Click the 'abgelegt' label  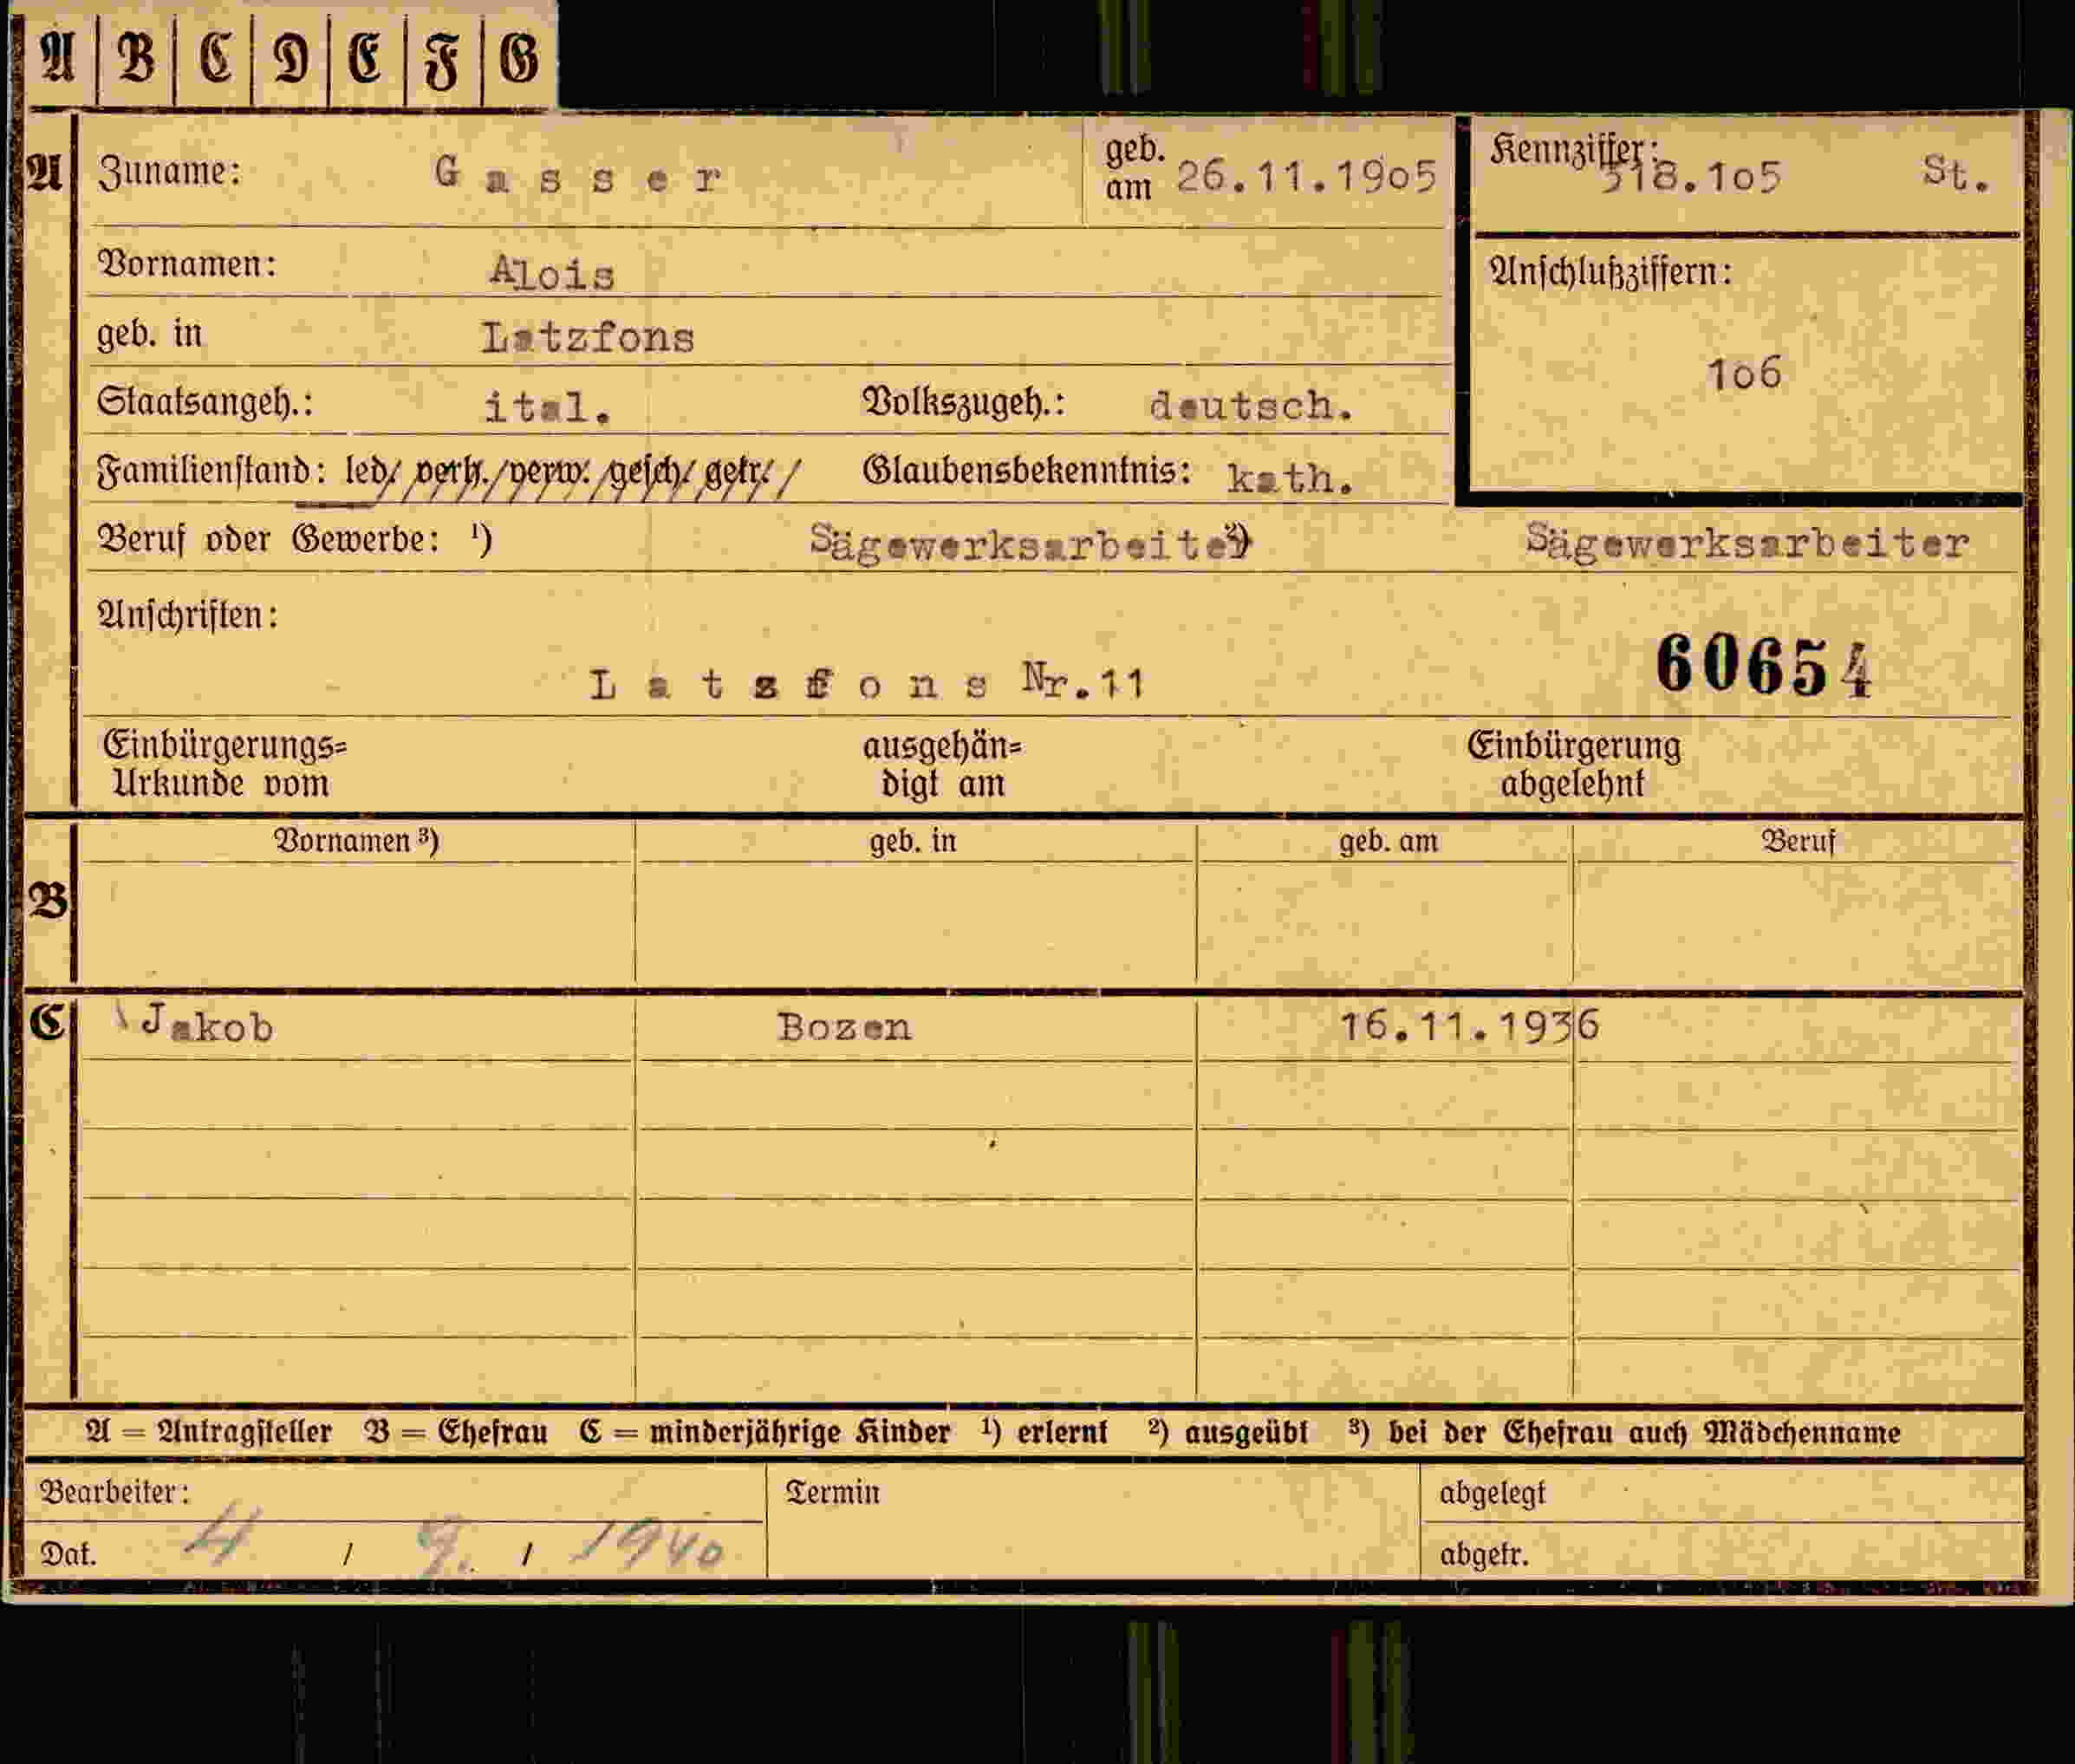tap(1492, 1493)
